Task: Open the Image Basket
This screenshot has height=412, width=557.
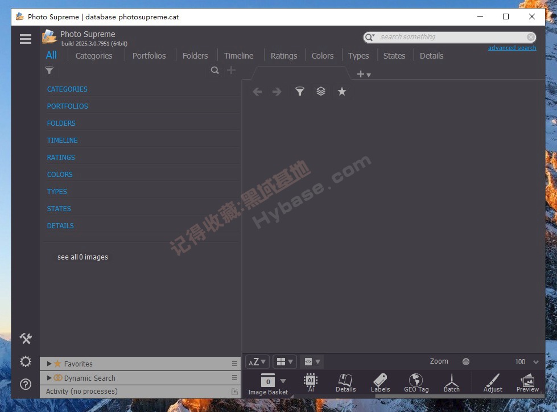Action: [x=268, y=384]
